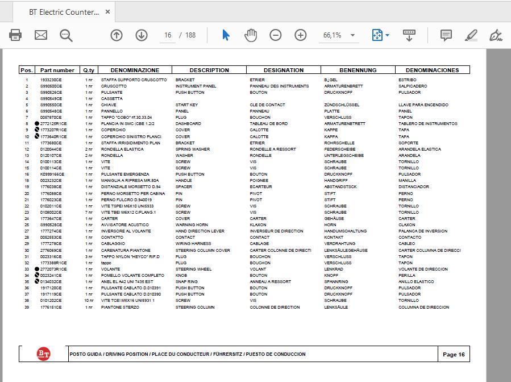The image size is (511, 382).
Task: Open the 66,1% zoom level dropdown
Action: pyautogui.click(x=352, y=35)
